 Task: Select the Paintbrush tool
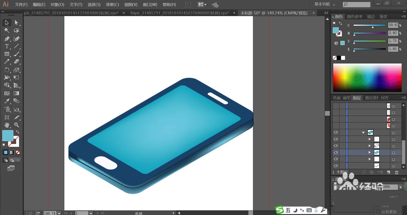pyautogui.click(x=16, y=54)
